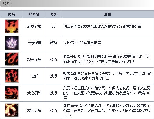Click the CD value 60 cell
The height and width of the screenshot is (119, 154).
click(x=54, y=27)
